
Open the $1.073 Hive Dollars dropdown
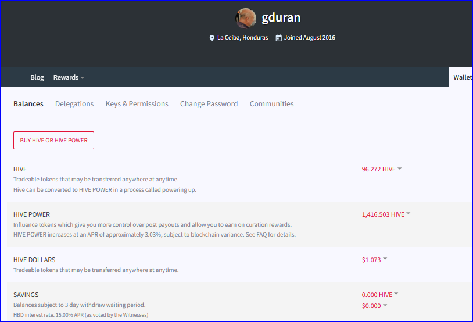374,260
